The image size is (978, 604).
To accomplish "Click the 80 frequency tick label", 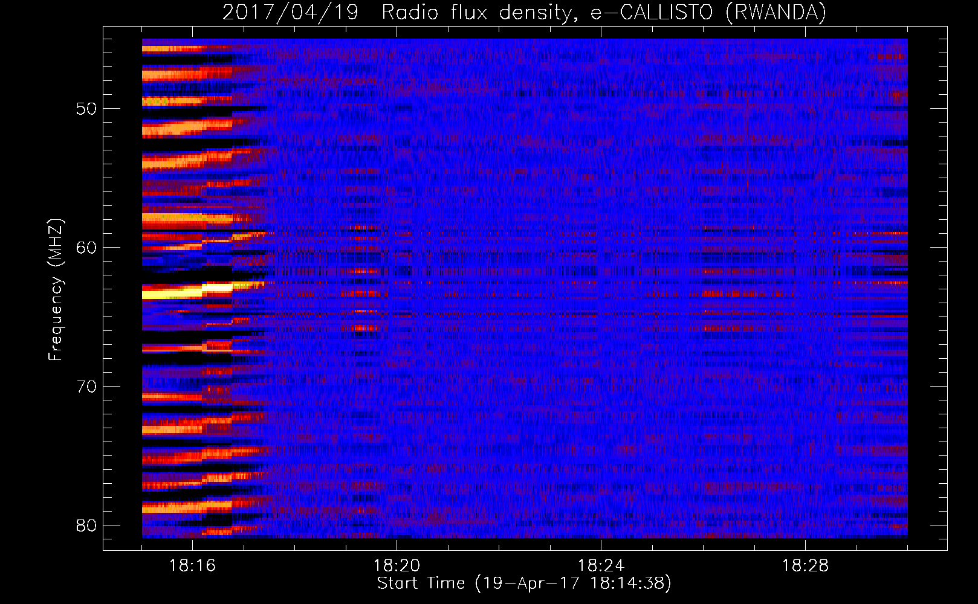I will [86, 525].
